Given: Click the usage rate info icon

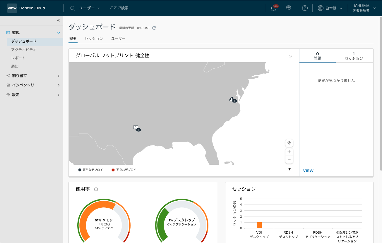Looking at the screenshot, I should click(96, 189).
